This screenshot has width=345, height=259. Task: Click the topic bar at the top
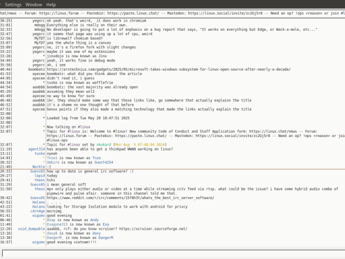click(x=172, y=13)
